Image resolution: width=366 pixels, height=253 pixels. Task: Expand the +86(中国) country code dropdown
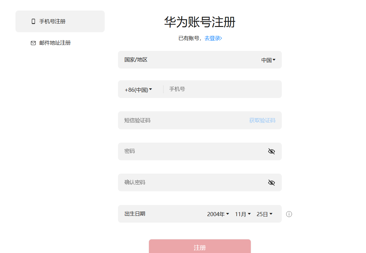(138, 90)
